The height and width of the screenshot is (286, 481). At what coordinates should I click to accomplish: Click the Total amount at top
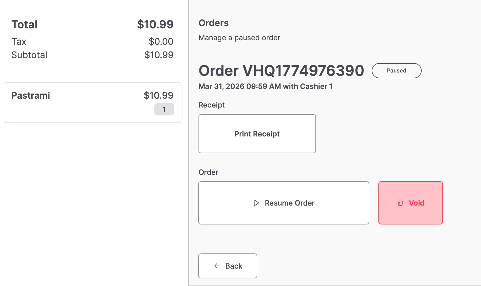point(155,24)
